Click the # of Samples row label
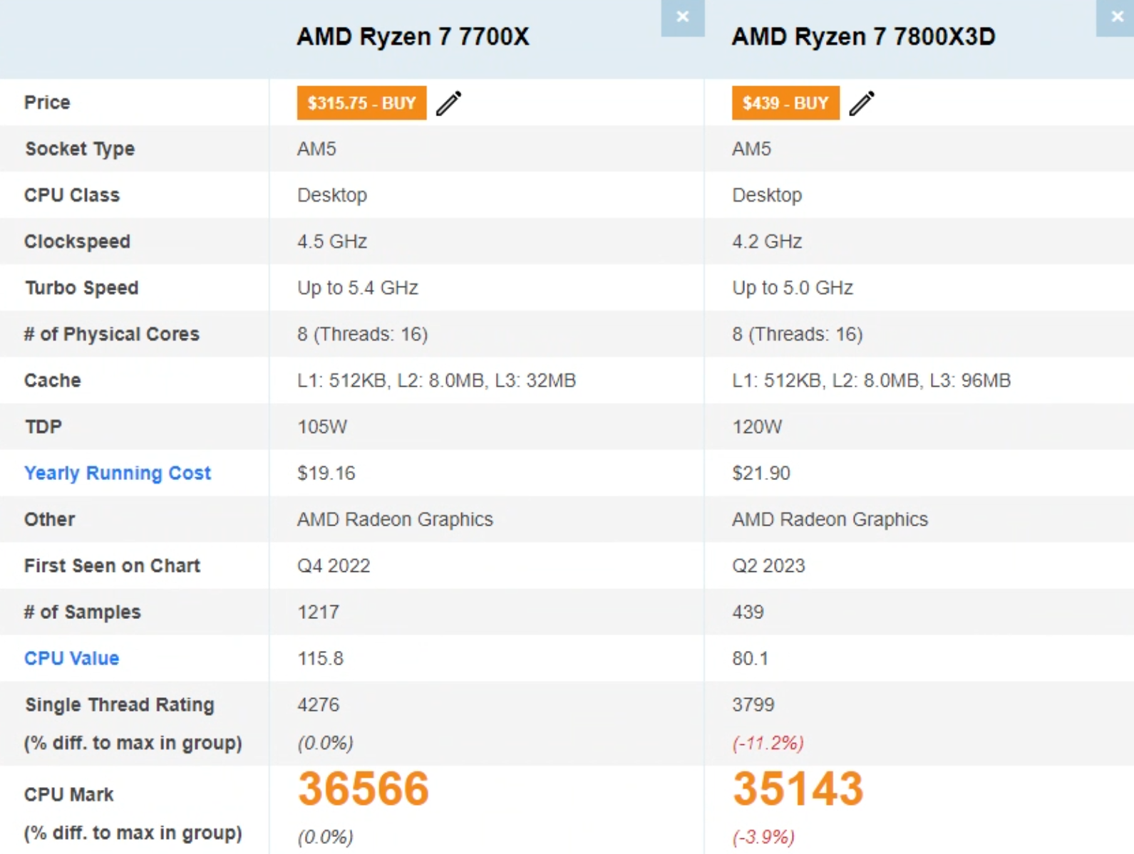This screenshot has width=1134, height=854. [x=83, y=612]
